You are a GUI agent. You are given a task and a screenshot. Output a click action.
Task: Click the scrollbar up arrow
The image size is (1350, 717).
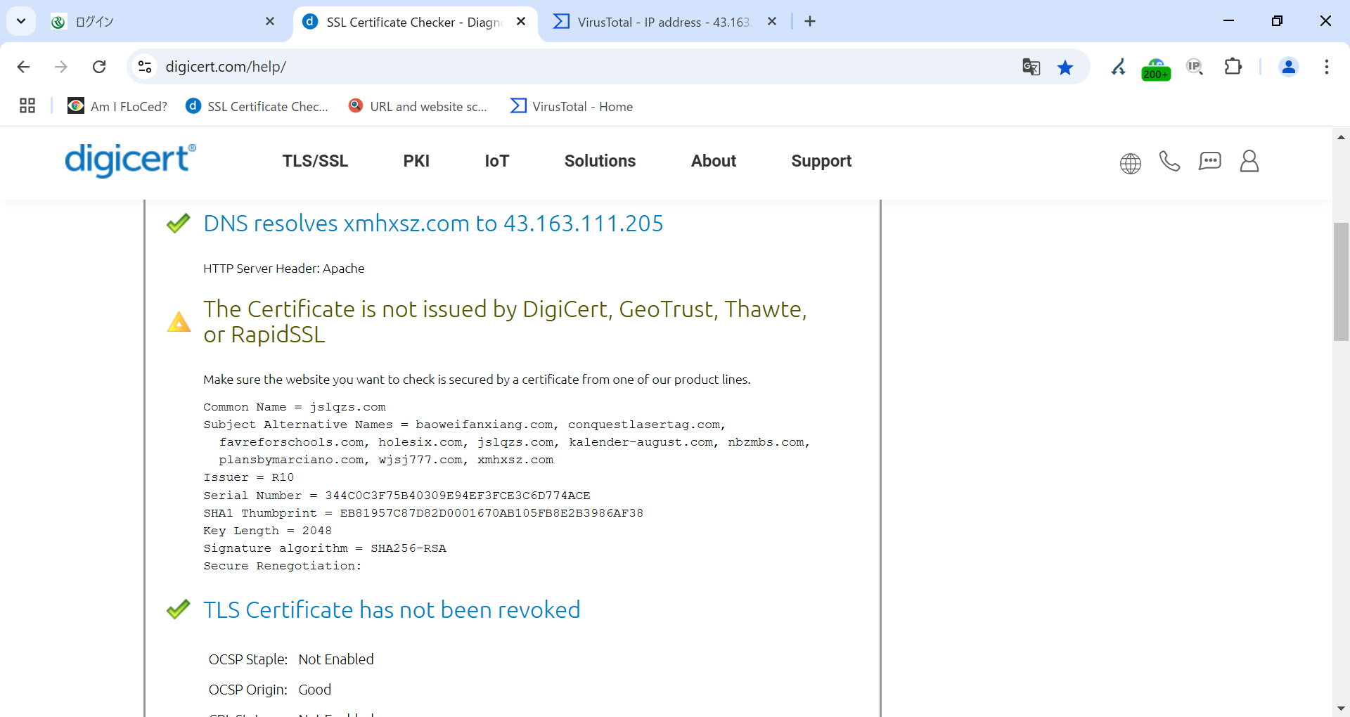1341,137
